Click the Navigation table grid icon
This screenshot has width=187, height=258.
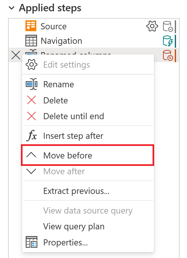tap(31, 41)
